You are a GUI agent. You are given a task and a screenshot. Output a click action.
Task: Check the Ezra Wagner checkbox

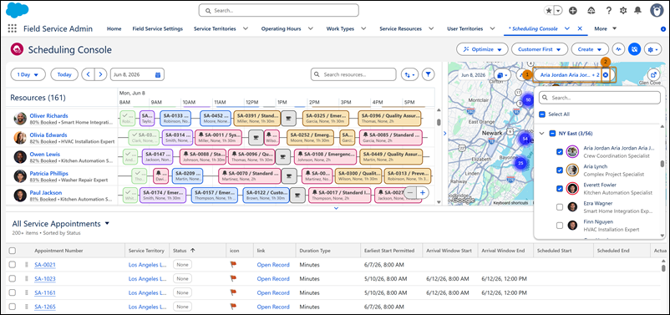560,207
